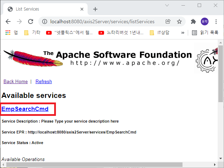Click the Refresh link

tap(44, 81)
